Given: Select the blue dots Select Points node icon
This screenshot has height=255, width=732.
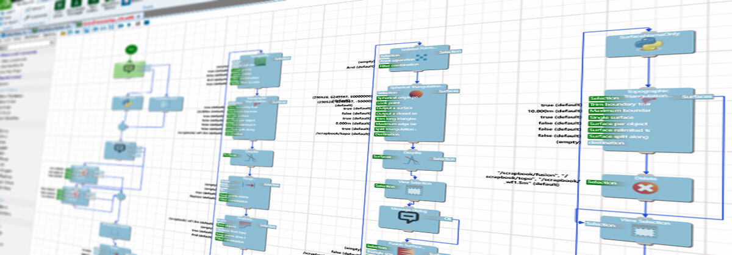Looking at the screenshot, I should pos(422,58).
